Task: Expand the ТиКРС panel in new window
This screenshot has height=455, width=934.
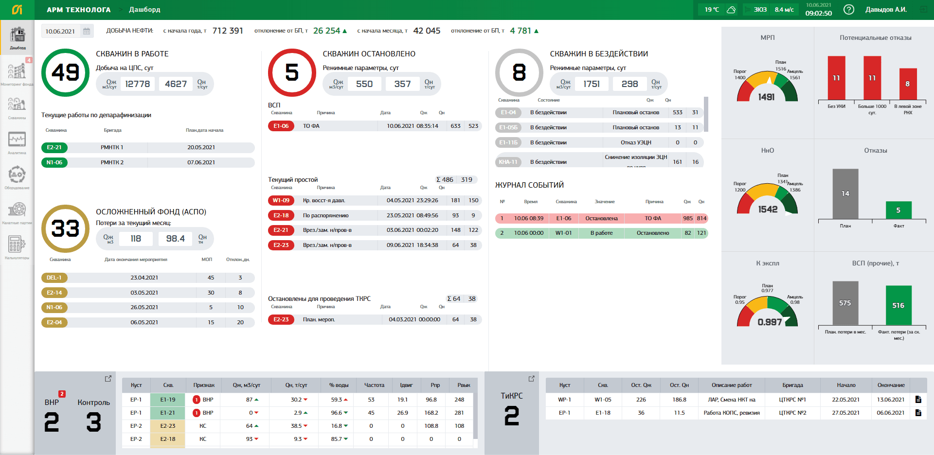Action: pyautogui.click(x=531, y=378)
